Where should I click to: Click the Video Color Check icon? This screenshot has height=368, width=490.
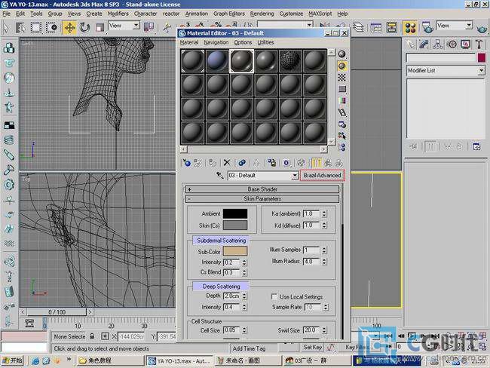click(x=342, y=101)
